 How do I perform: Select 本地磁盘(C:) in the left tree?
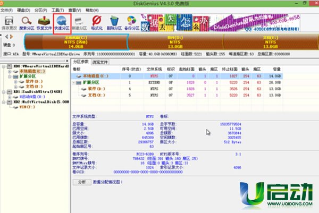(x=32, y=71)
